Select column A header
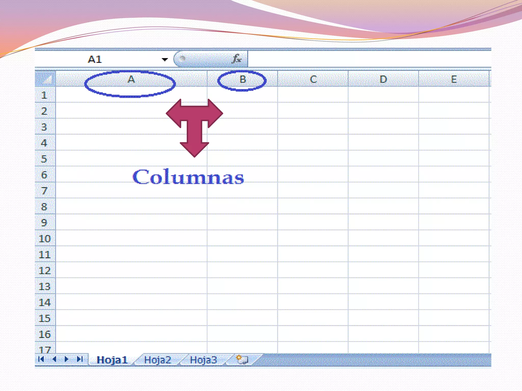The width and height of the screenshot is (522, 391). (x=131, y=79)
